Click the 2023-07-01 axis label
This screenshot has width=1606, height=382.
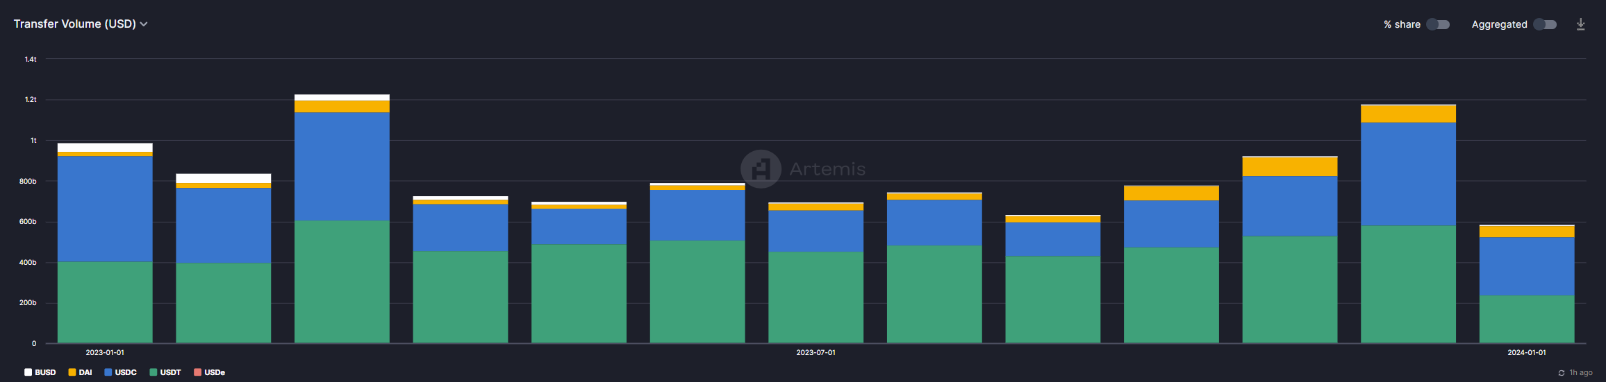816,352
